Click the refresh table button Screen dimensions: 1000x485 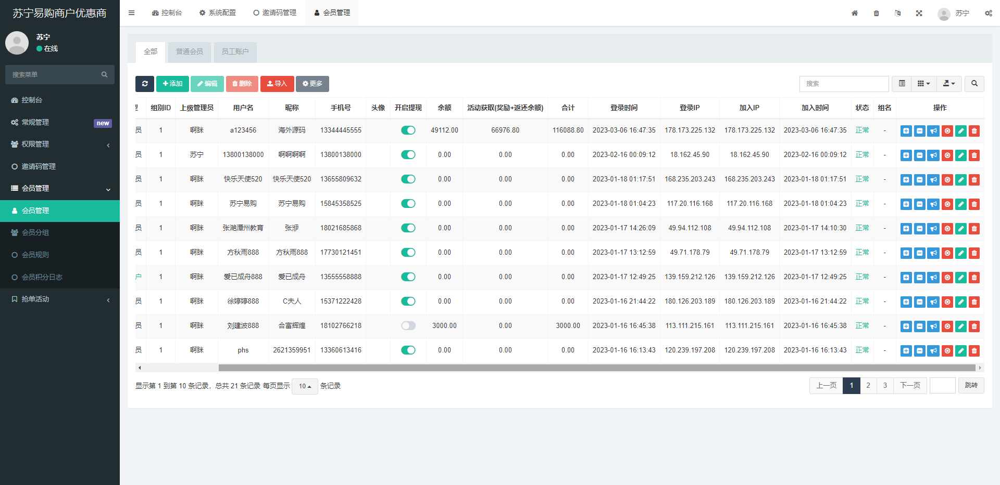tap(144, 84)
